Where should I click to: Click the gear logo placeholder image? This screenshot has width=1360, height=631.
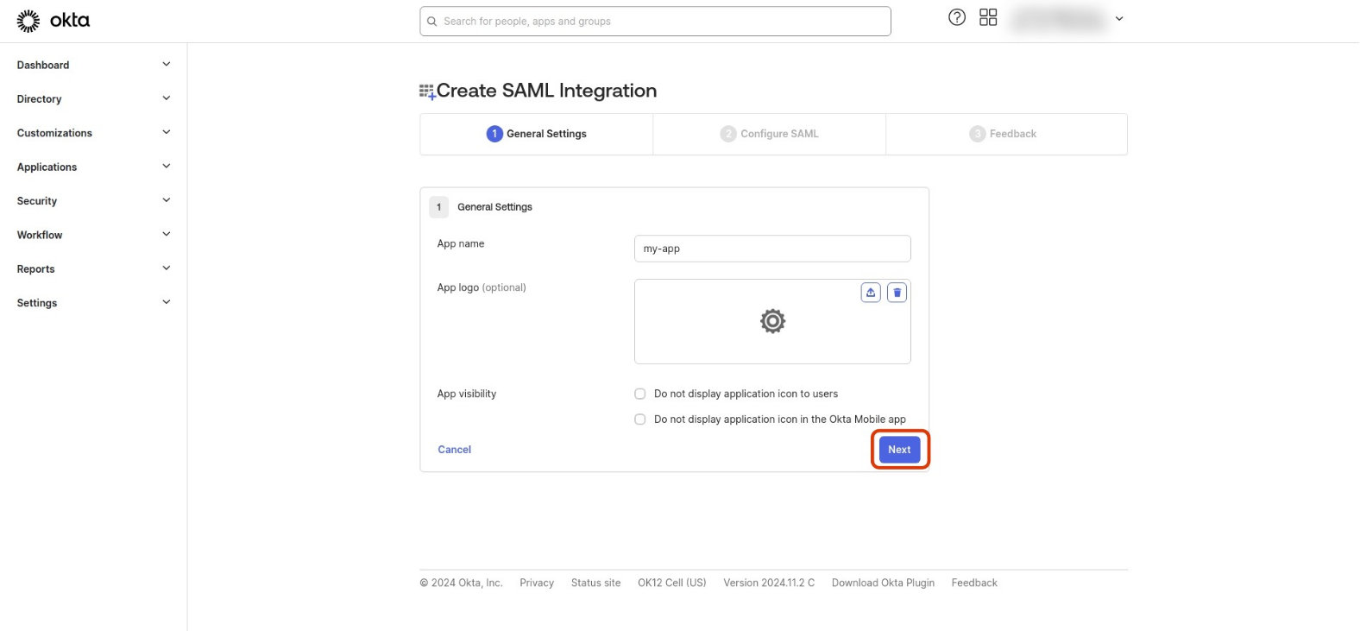772,321
